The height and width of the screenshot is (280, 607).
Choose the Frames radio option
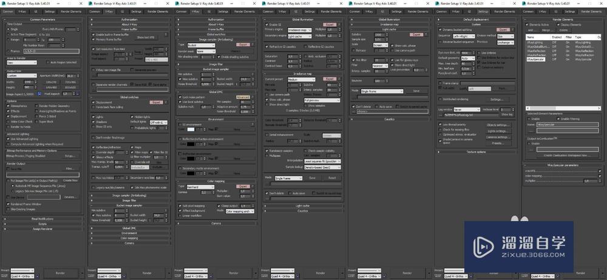tap(8, 51)
